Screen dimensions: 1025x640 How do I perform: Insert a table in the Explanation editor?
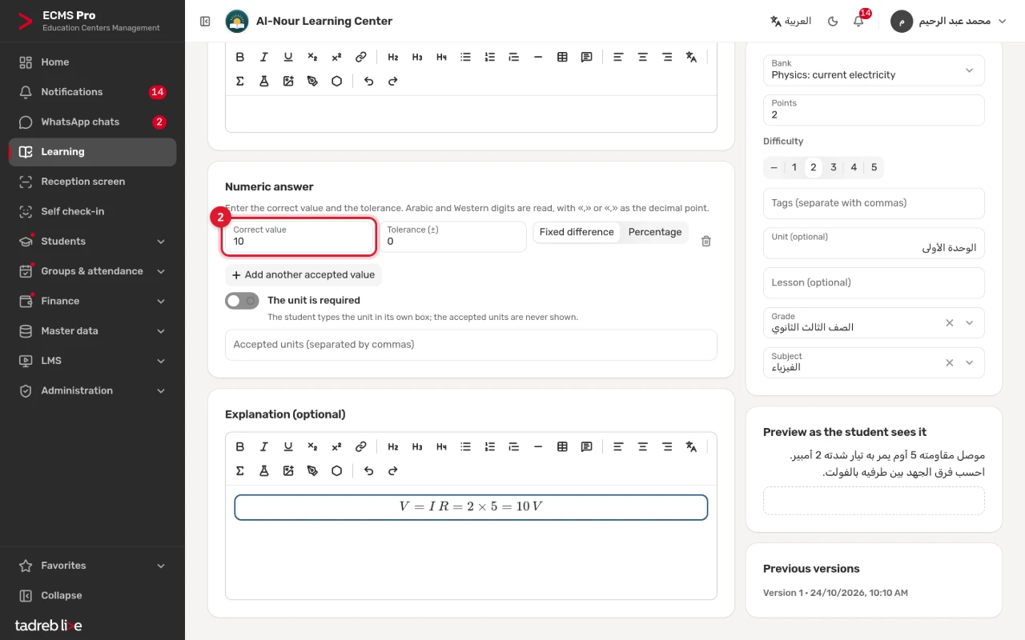(x=562, y=446)
